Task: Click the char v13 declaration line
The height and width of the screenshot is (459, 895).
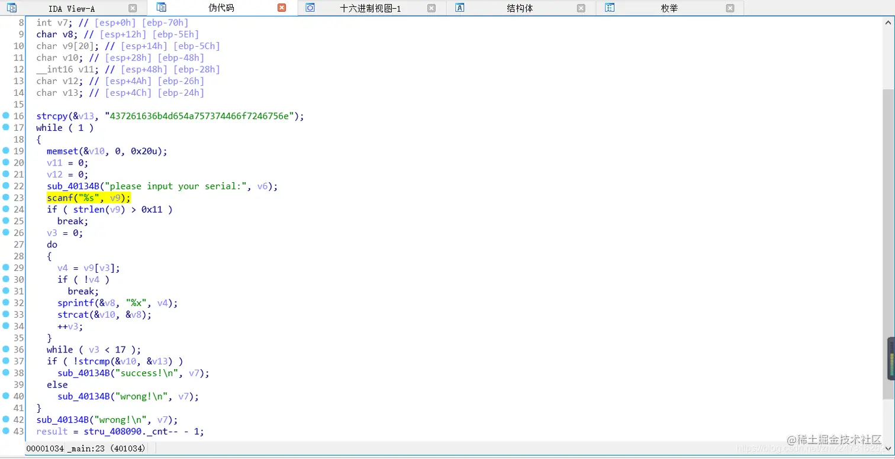Action: pyautogui.click(x=120, y=93)
